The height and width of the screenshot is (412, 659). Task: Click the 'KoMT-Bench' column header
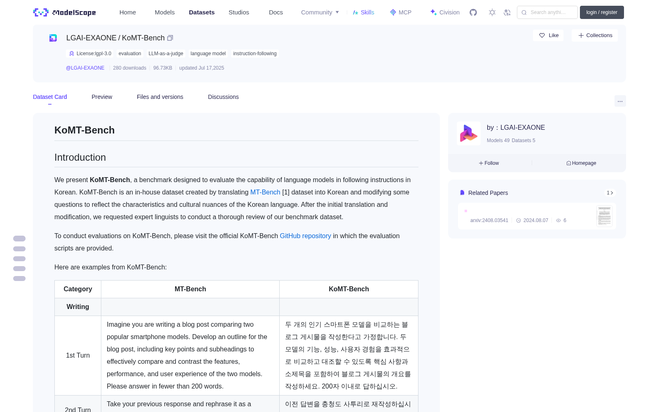(349, 289)
